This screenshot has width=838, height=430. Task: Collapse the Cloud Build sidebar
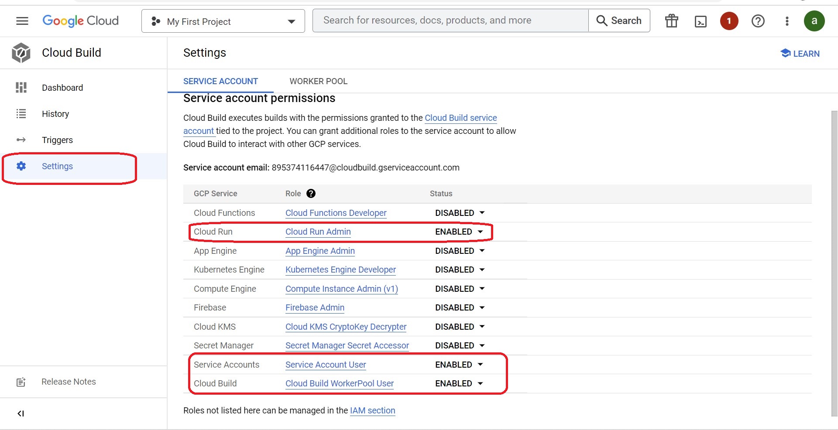tap(21, 413)
